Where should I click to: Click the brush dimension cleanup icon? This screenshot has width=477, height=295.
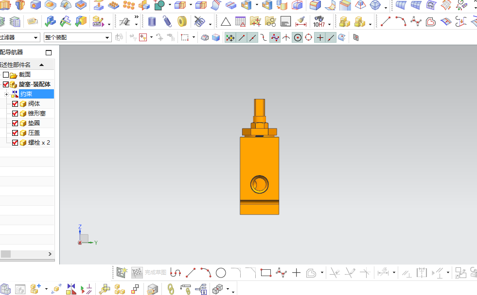[301, 21]
